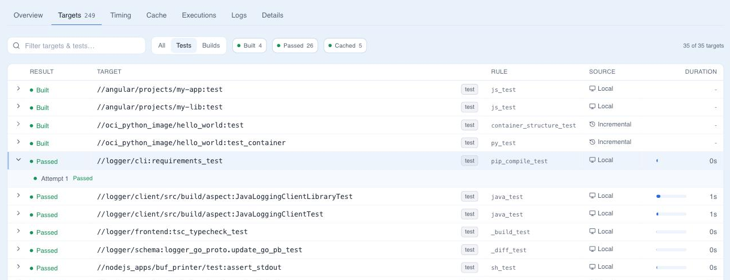Image resolution: width=730 pixels, height=280 pixels.
Task: Click green Built dot in my-app:test row
Action: [x=32, y=90]
